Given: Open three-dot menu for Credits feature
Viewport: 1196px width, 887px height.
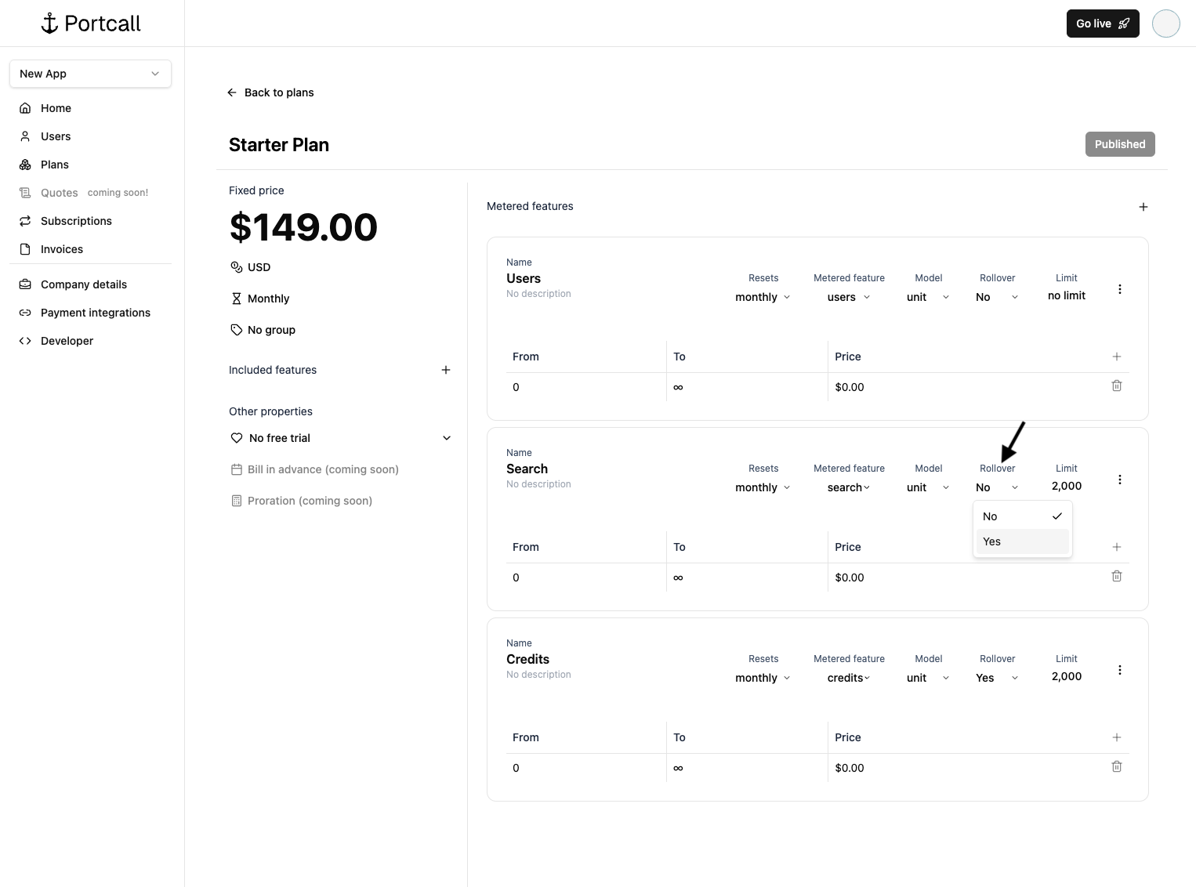Looking at the screenshot, I should point(1119,670).
